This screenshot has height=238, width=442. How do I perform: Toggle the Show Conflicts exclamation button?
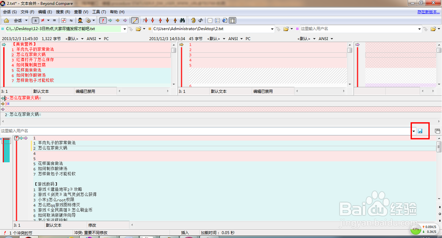pos(103,20)
